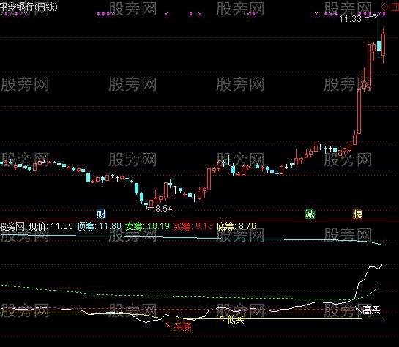Viewport: 399px width, 347px height.
Task: Click the blue 财 info marker
Action: coord(101,214)
